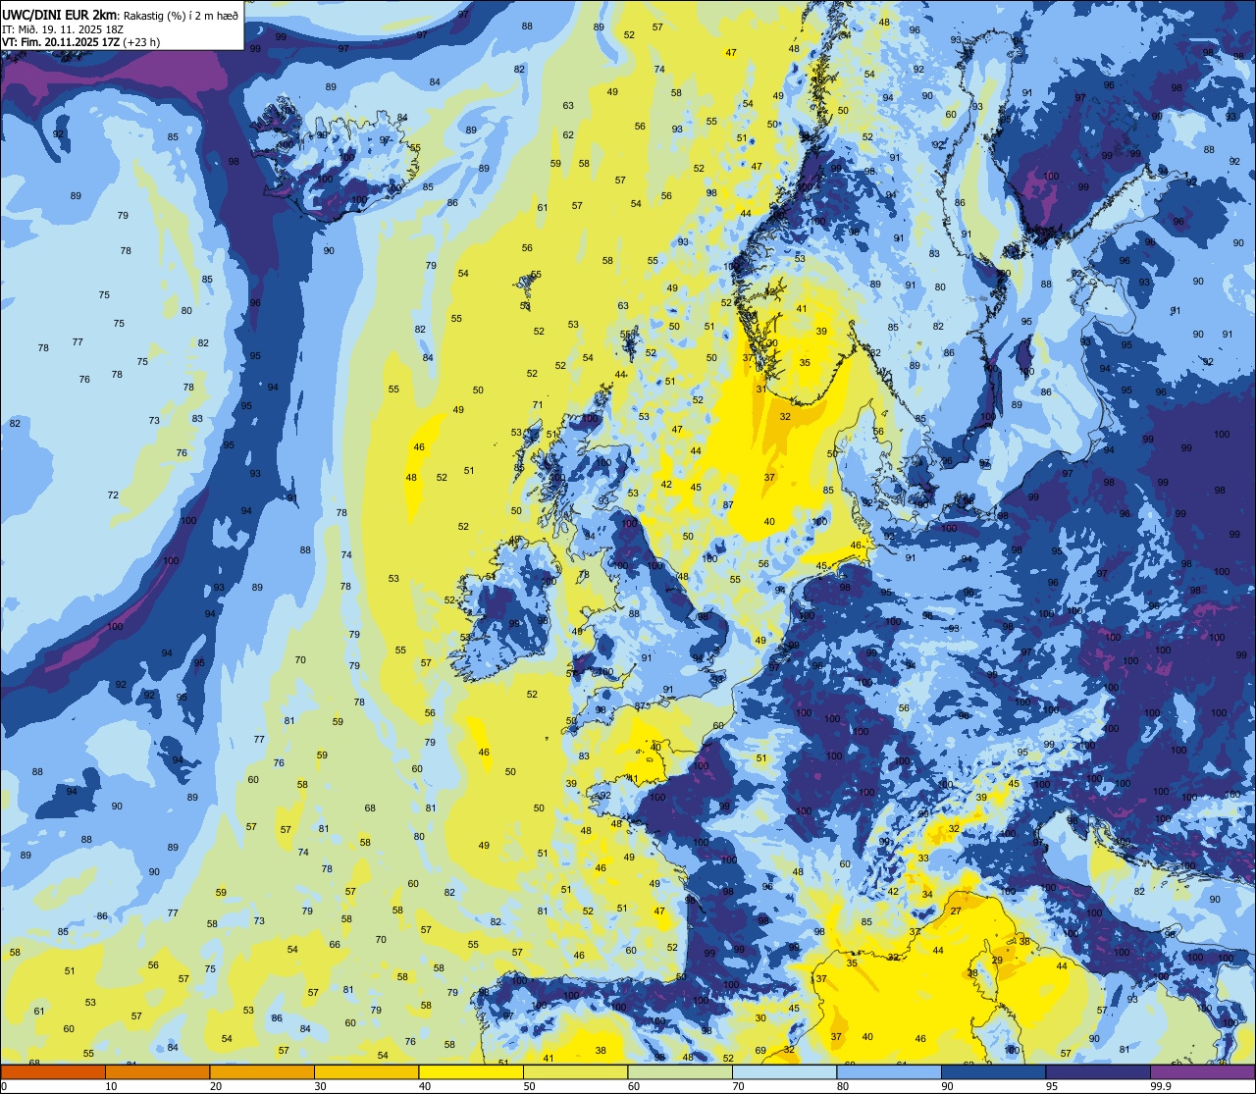Click the 0–10 % dark orange legend swatch
Viewport: 1256px width, 1094px height.
tap(53, 1071)
